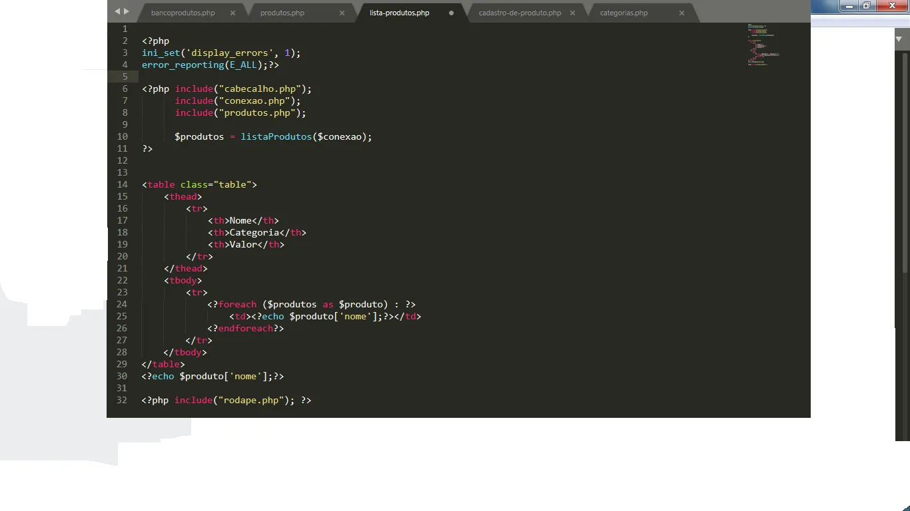Screen dimensions: 910x511
Task: Go to the categorias.php tab
Action: point(624,13)
